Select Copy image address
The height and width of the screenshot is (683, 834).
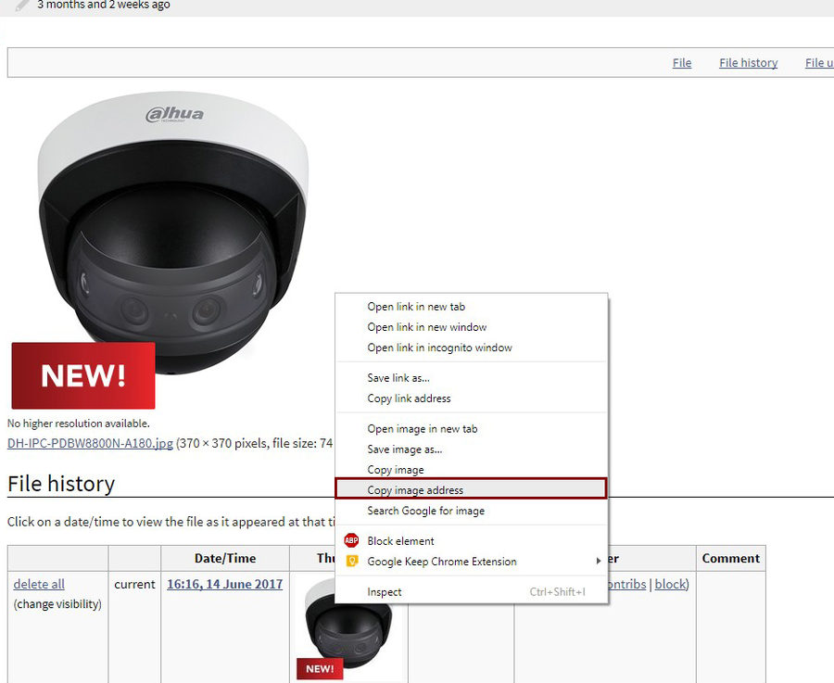(472, 489)
